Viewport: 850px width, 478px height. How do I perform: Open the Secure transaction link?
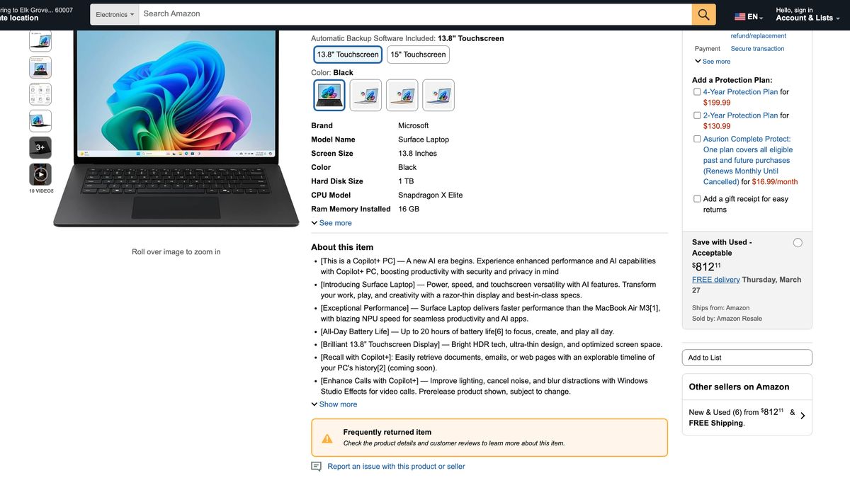[x=757, y=49]
